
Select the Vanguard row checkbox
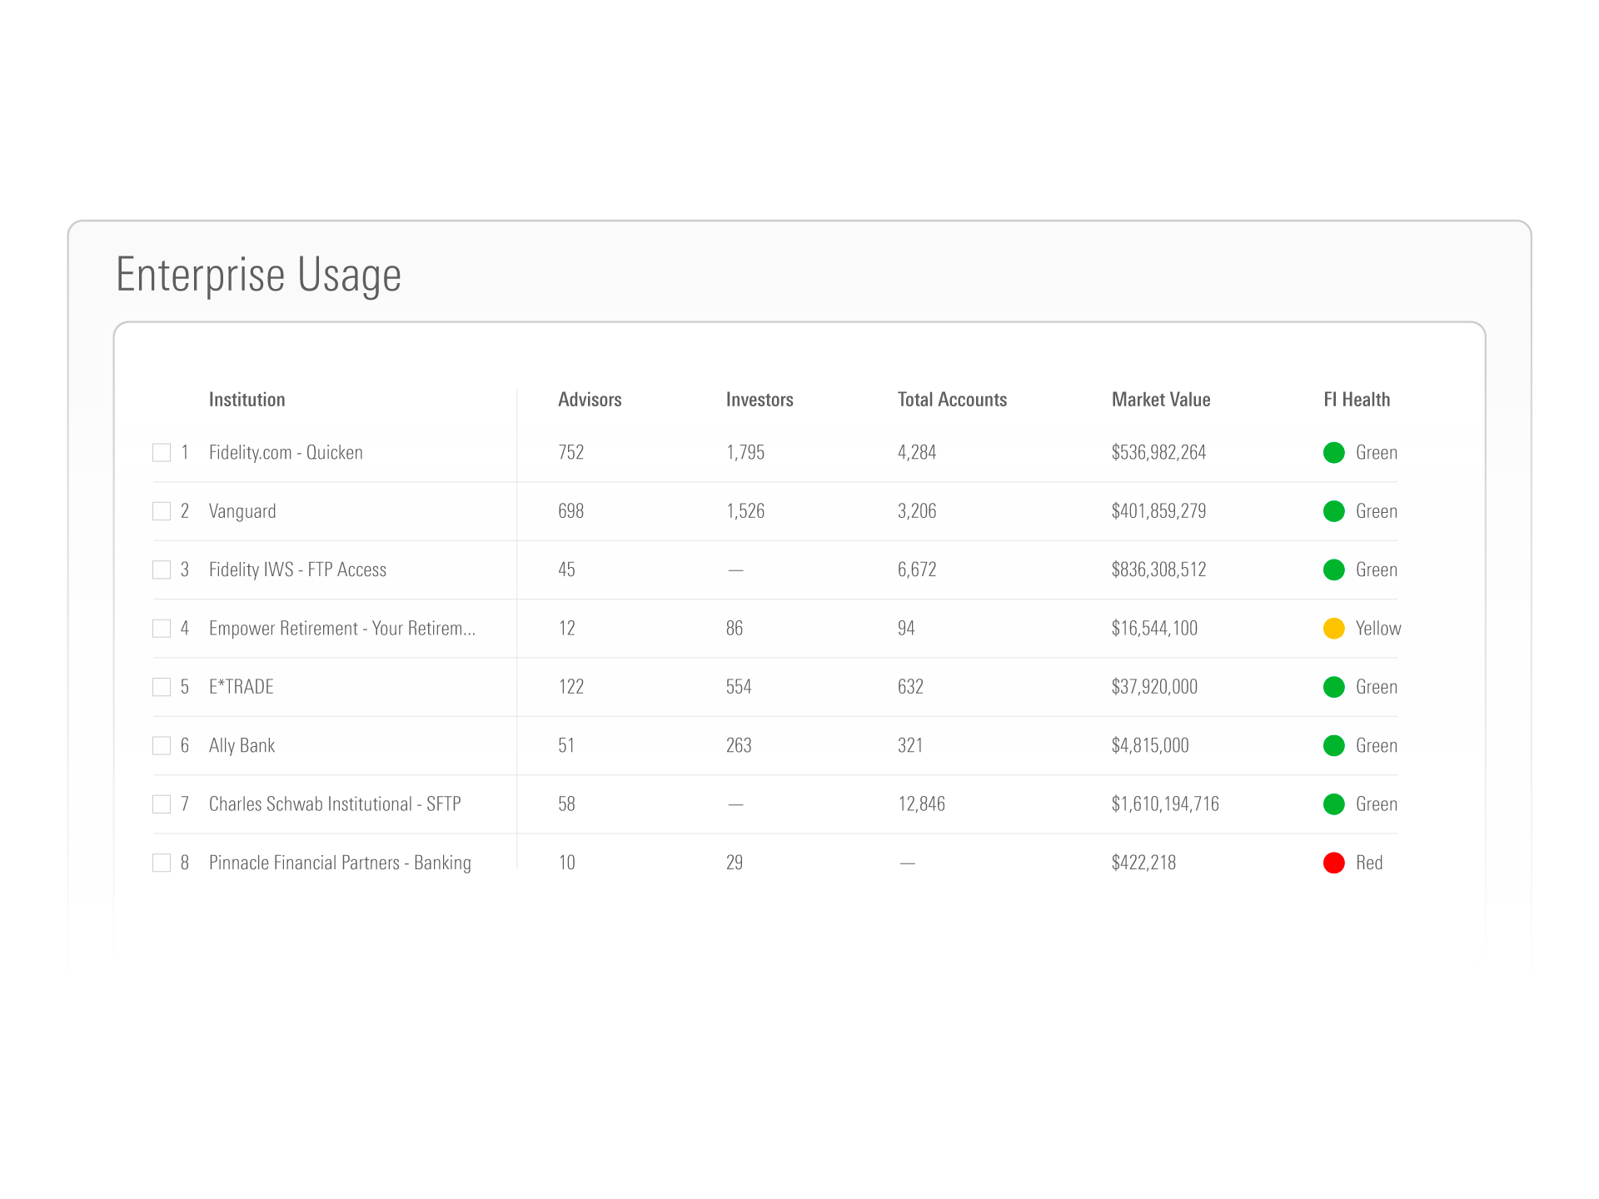pos(162,511)
